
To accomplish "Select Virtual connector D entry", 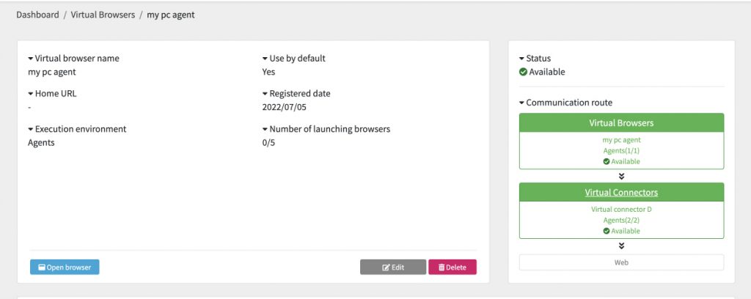I will tap(621, 210).
